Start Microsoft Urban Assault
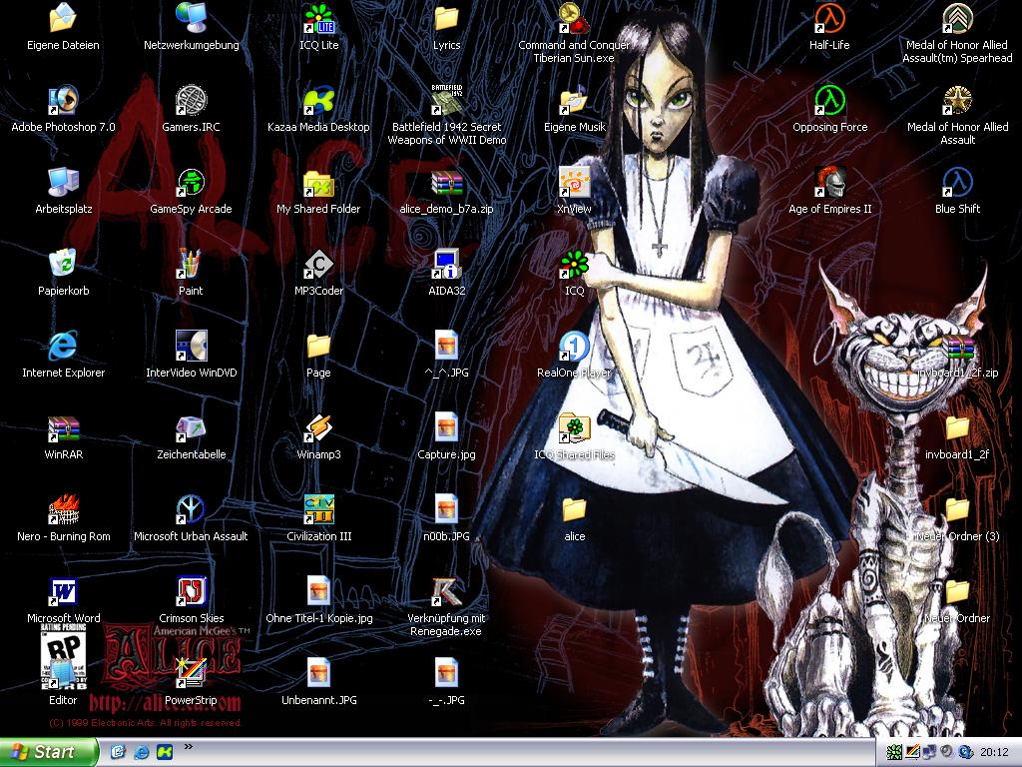Screen dimensions: 1022x767 191,510
